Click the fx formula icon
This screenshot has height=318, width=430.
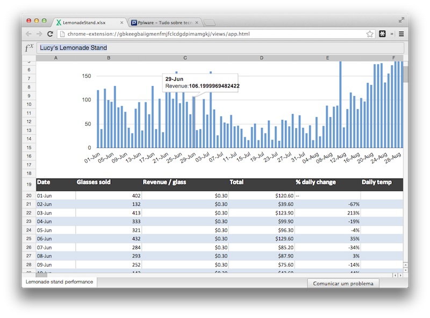(29, 48)
